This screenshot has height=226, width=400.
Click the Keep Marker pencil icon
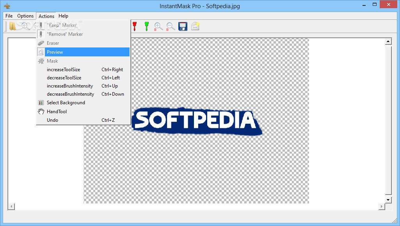pyautogui.click(x=41, y=25)
